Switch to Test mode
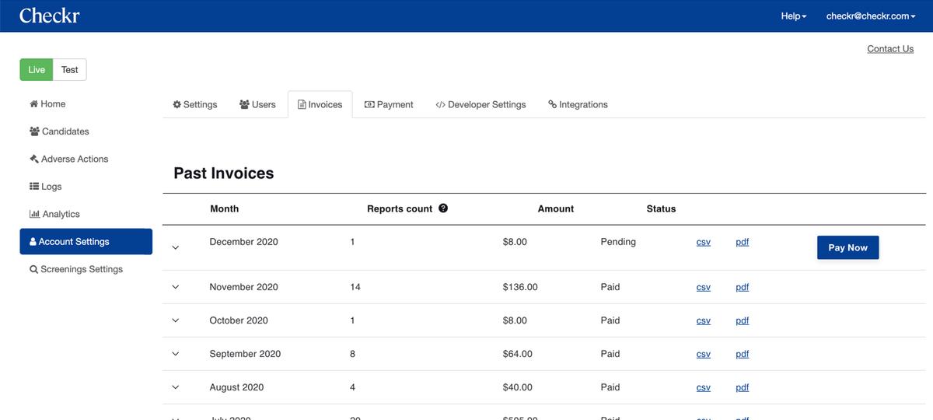This screenshot has width=933, height=420. [70, 70]
